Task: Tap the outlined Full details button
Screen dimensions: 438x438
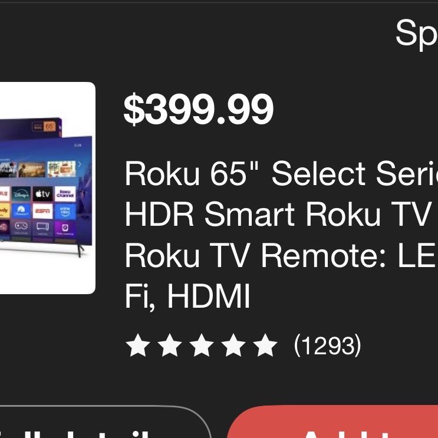Action: (105, 421)
